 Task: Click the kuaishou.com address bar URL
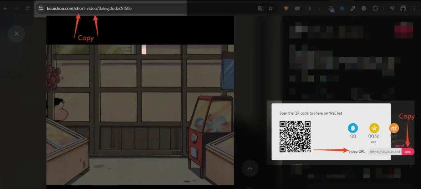[x=89, y=8]
